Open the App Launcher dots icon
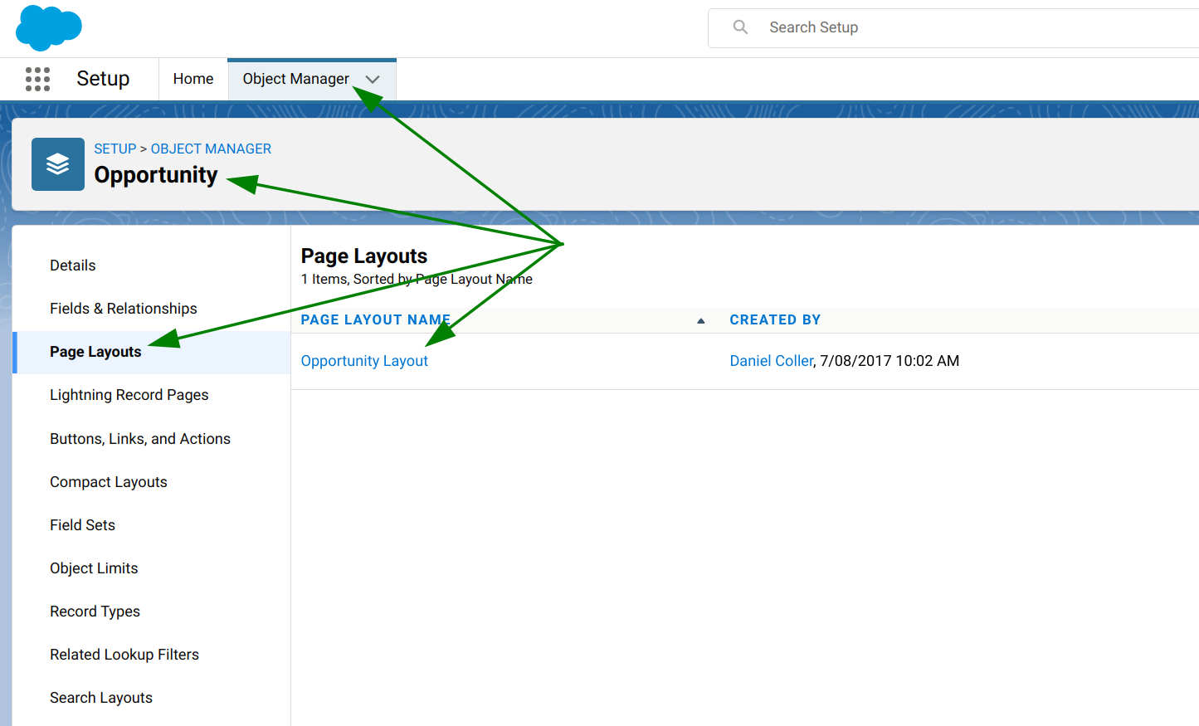This screenshot has width=1199, height=726. point(37,79)
